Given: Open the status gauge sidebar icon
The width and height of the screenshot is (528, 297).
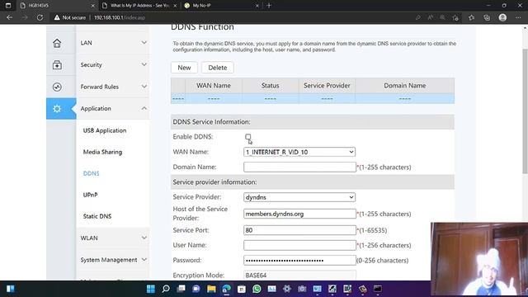Looking at the screenshot, I should (57, 87).
